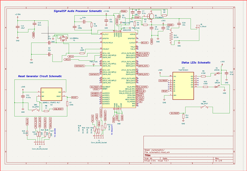Select the D1 green LED symbol
247x171 pixels.
(x=218, y=73)
